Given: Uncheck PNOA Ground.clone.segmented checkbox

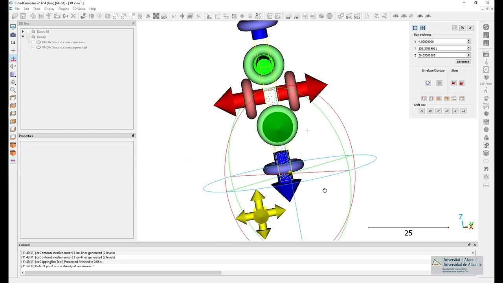Looking at the screenshot, I should 33,47.
